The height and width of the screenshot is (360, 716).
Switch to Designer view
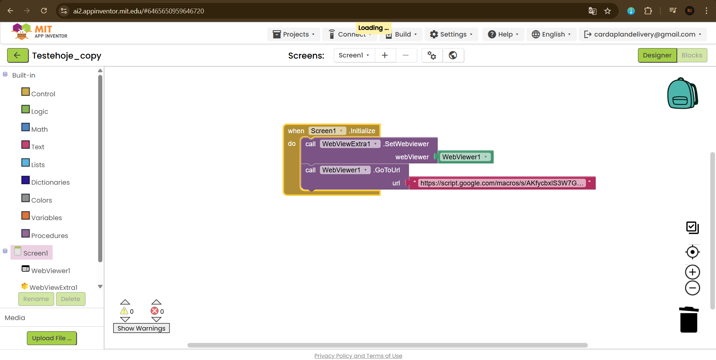(x=657, y=56)
